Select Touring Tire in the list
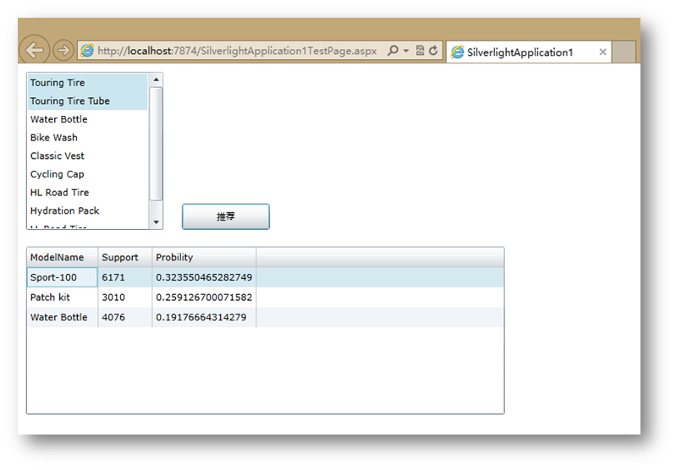 tap(88, 83)
